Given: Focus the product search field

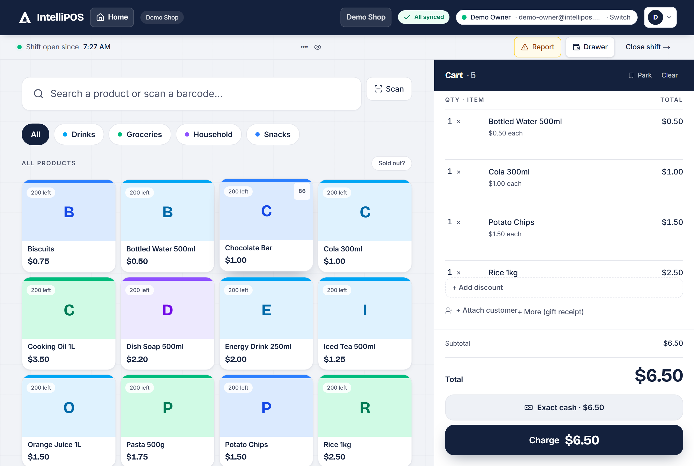Looking at the screenshot, I should (191, 94).
